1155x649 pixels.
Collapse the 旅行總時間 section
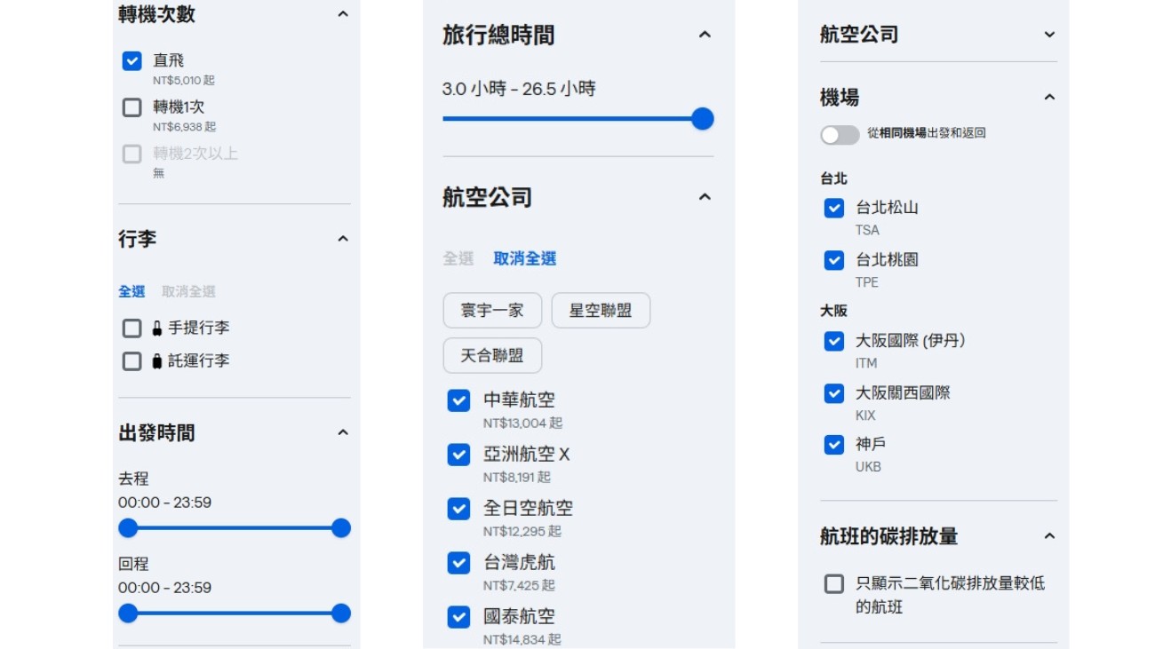(705, 35)
